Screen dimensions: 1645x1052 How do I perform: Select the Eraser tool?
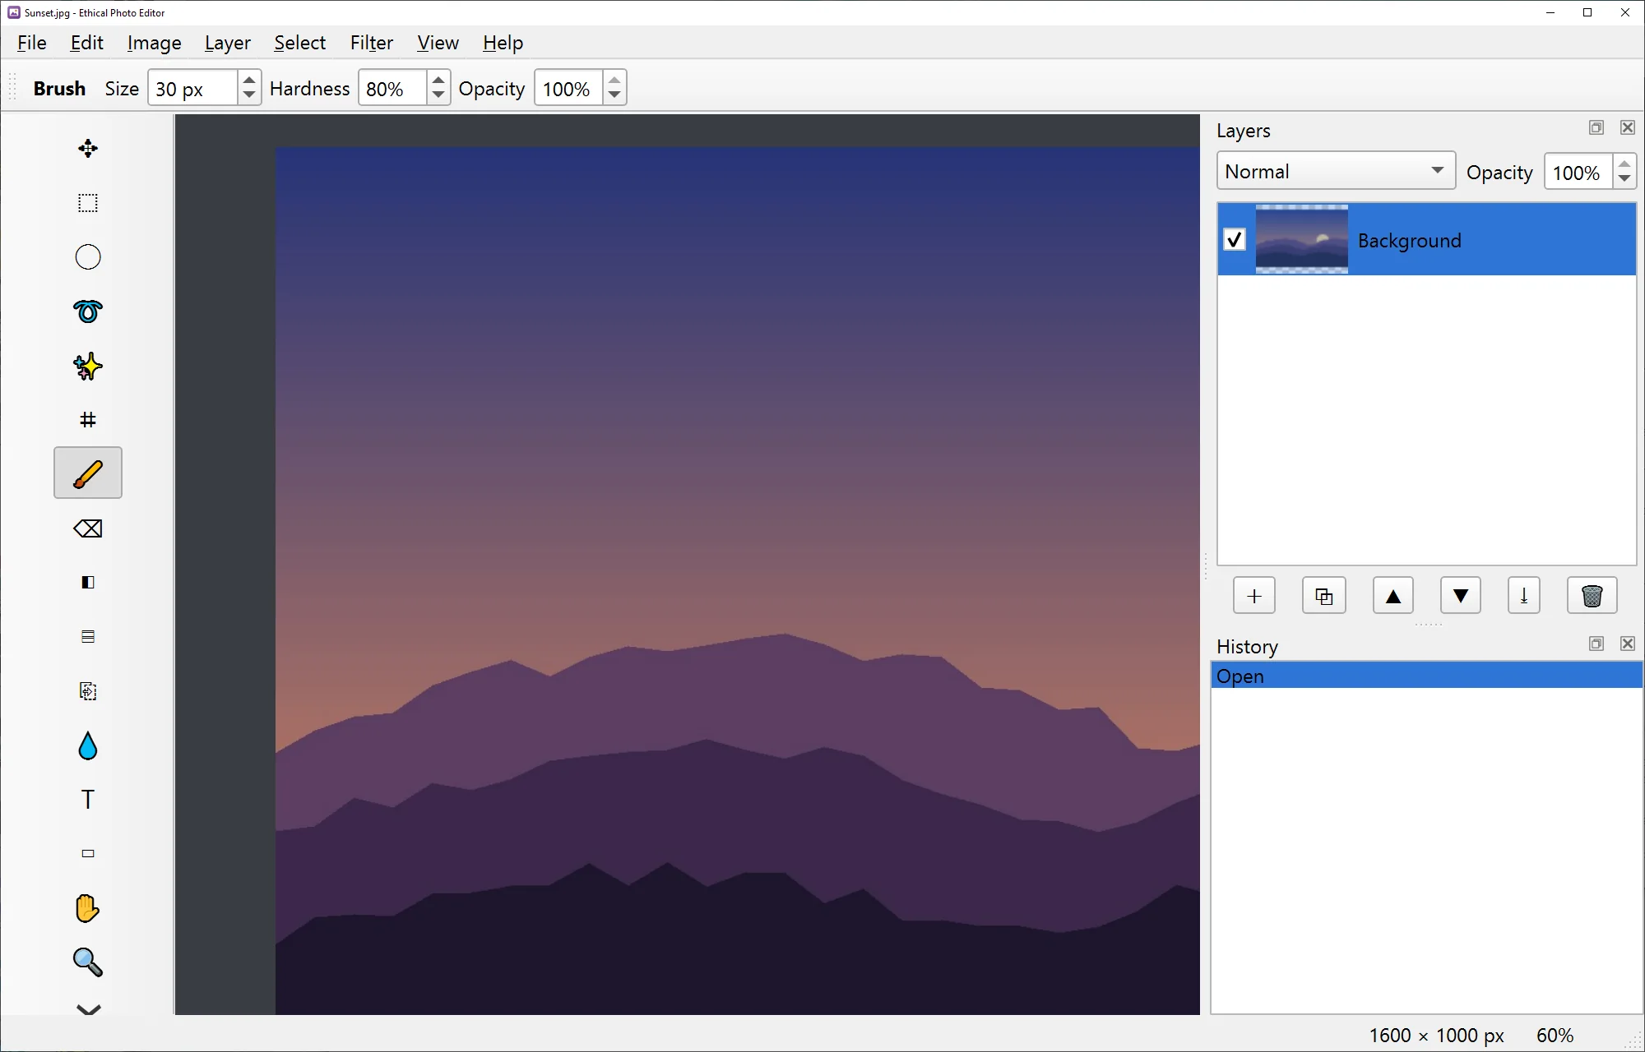pyautogui.click(x=88, y=528)
